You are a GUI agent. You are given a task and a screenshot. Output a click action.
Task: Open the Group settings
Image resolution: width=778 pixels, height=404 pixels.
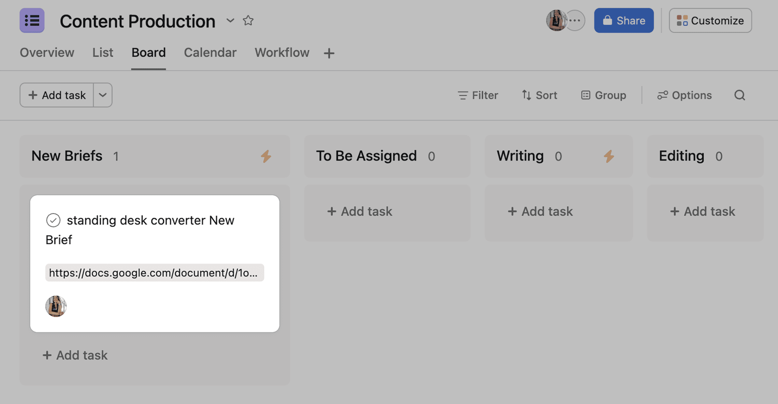coord(603,95)
